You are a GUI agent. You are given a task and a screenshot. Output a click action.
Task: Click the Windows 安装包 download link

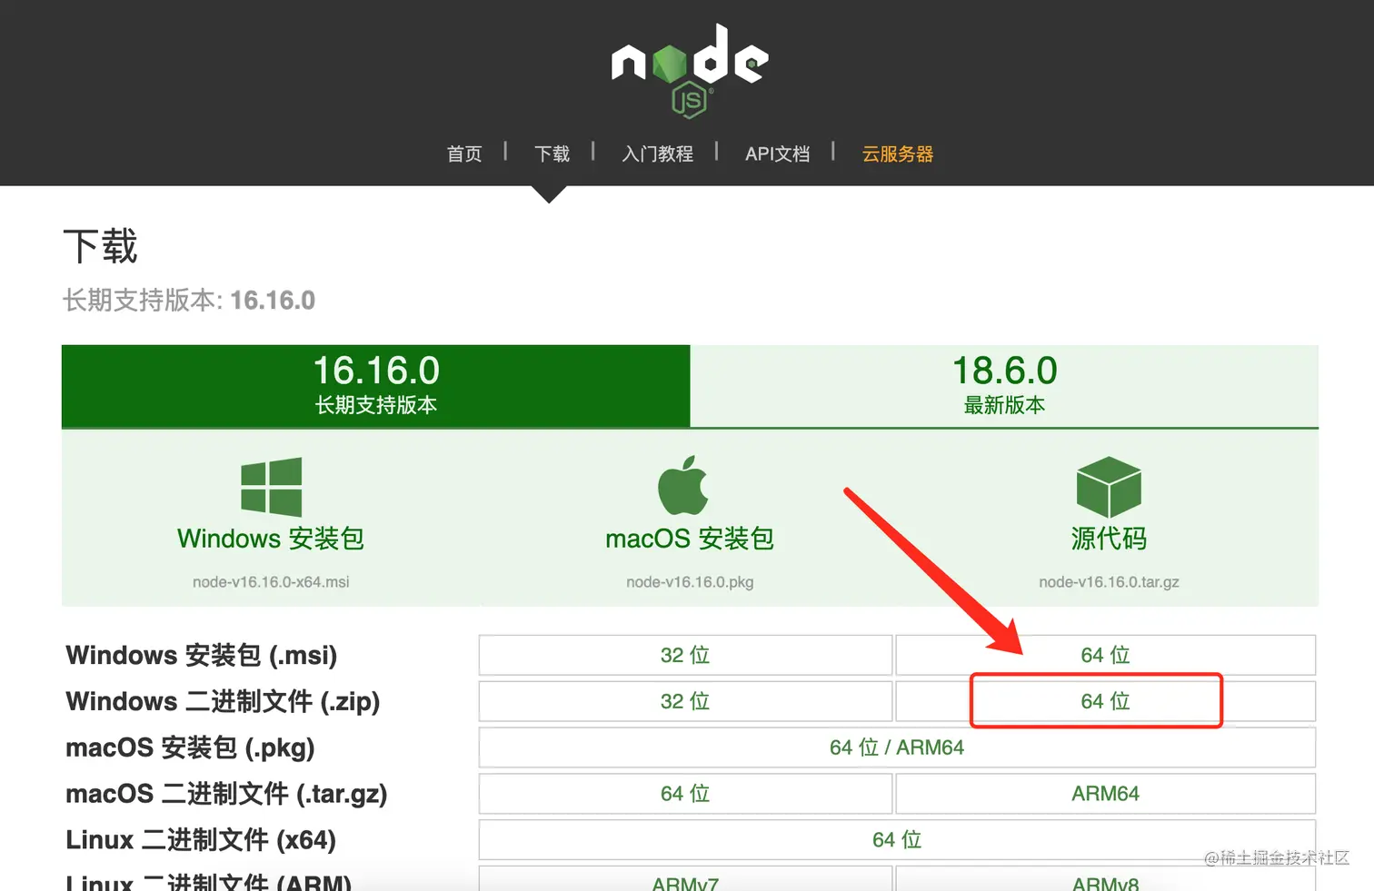[271, 539]
